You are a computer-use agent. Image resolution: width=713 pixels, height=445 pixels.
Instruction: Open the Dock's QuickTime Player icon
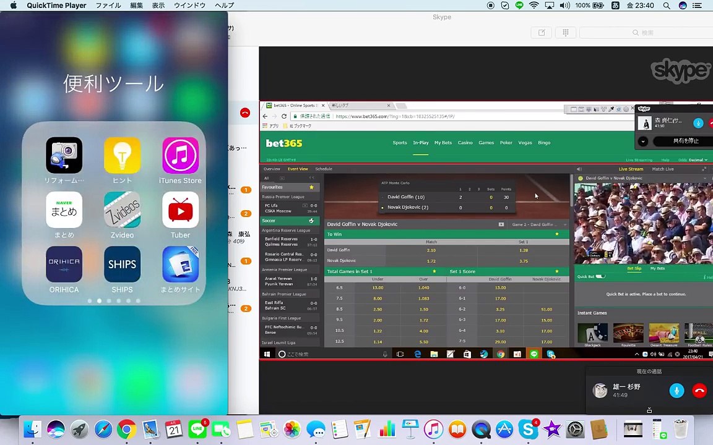[x=481, y=429]
